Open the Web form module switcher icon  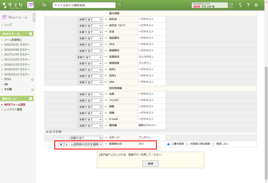pyautogui.click(x=31, y=5)
